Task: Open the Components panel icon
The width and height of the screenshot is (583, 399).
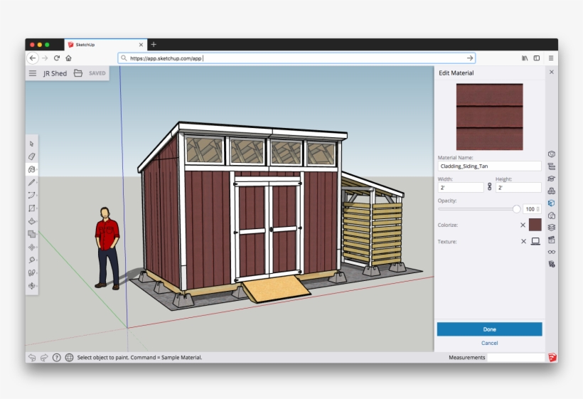Action: tap(552, 191)
